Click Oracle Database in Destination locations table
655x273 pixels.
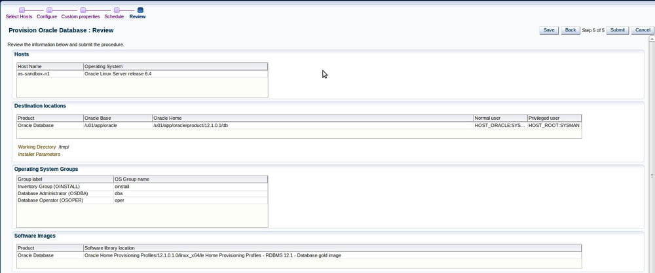pos(50,125)
